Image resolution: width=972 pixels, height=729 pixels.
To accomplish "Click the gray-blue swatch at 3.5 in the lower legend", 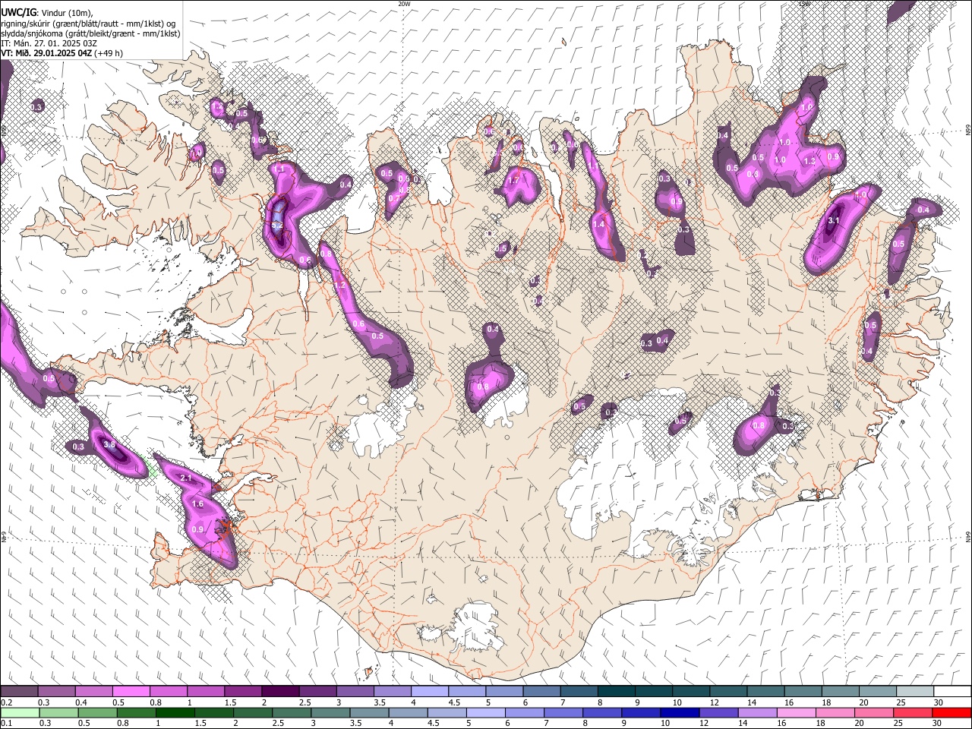I will (x=369, y=712).
